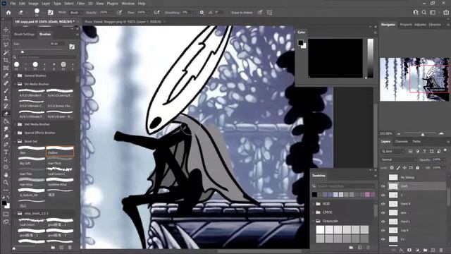This screenshot has width=451, height=254.
Task: Click the Home icon in options bar
Action: (8, 13)
